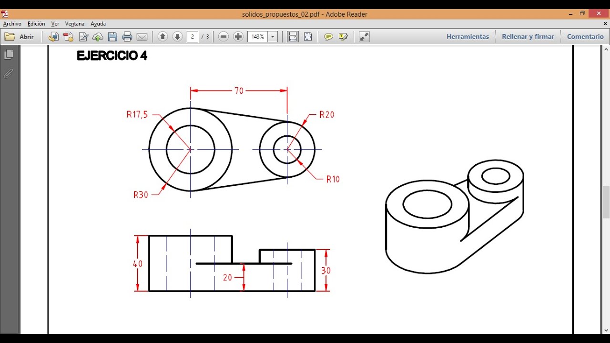Click the vertical scrollbar thumb

pos(606,202)
